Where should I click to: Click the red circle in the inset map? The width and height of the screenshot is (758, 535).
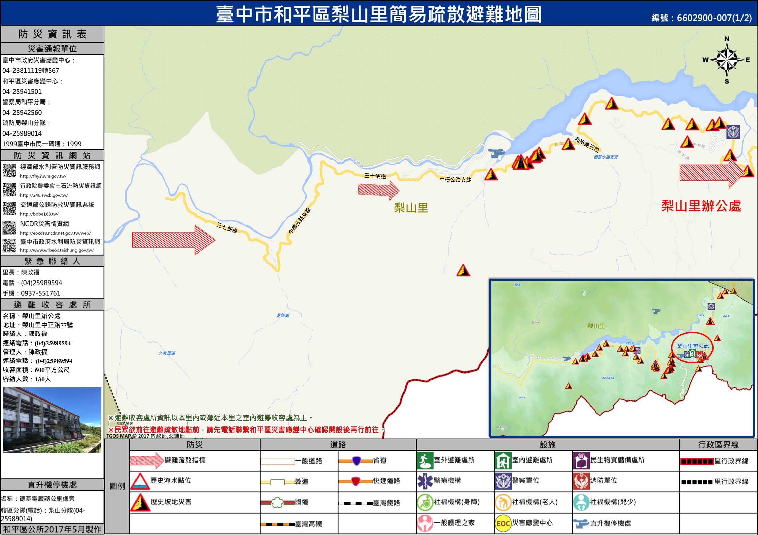coord(692,347)
